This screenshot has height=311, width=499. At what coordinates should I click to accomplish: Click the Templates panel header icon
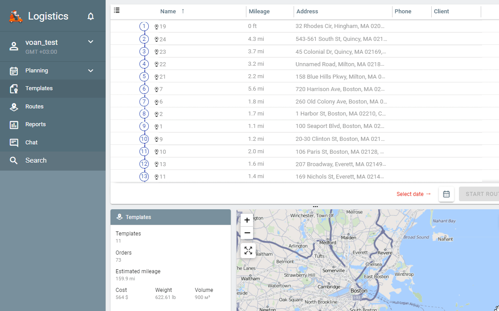coord(119,217)
